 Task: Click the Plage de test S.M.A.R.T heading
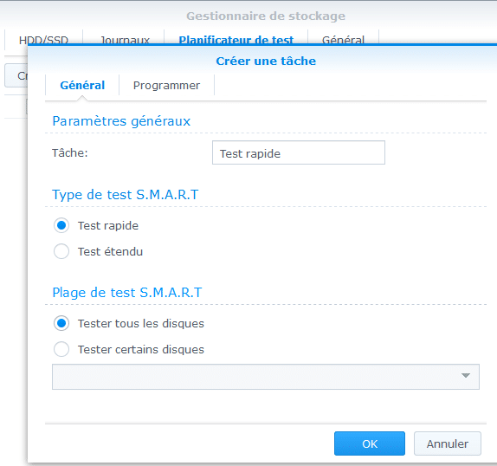tap(127, 292)
